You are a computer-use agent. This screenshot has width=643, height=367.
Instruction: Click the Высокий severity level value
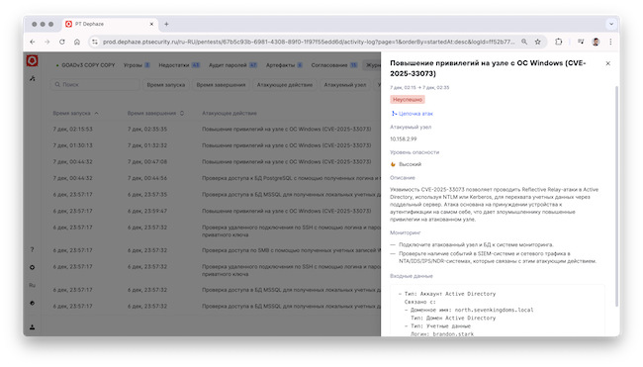410,164
